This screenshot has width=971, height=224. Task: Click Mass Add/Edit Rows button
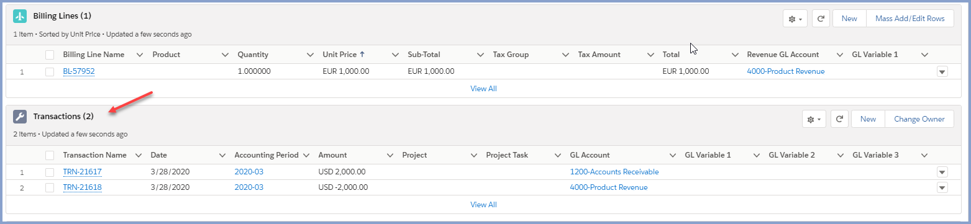909,19
